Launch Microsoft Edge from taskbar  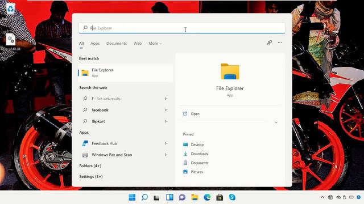tap(207, 197)
